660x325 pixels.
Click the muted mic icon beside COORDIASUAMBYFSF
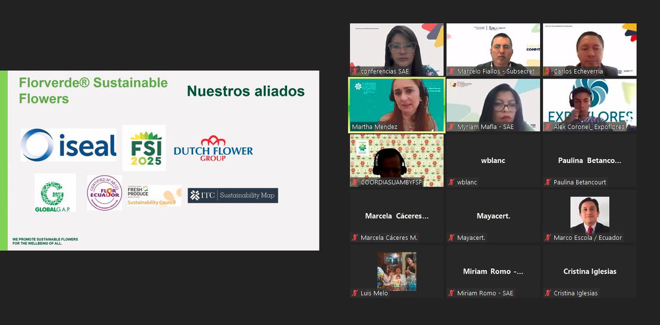point(355,182)
